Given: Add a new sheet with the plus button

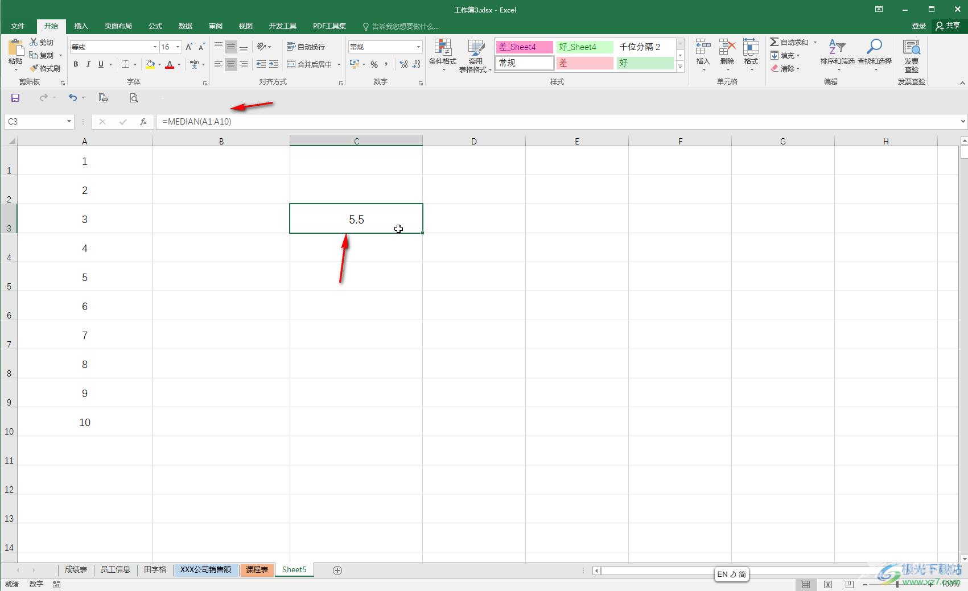Looking at the screenshot, I should pyautogui.click(x=337, y=570).
